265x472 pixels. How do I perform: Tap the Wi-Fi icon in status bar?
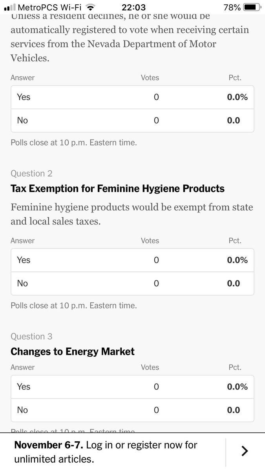(91, 7)
